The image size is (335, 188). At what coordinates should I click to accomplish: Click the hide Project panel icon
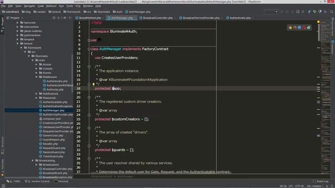(70, 18)
